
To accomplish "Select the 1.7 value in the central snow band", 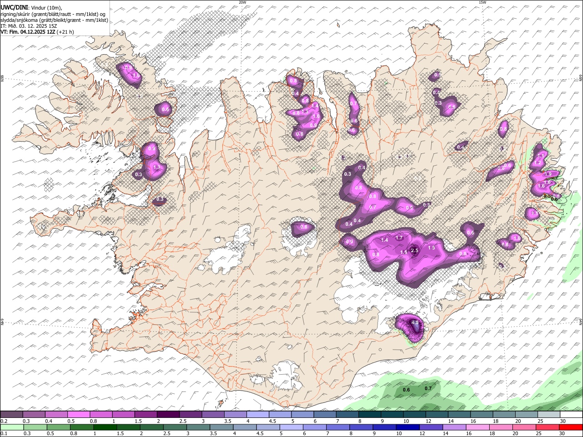I will click(399, 238).
